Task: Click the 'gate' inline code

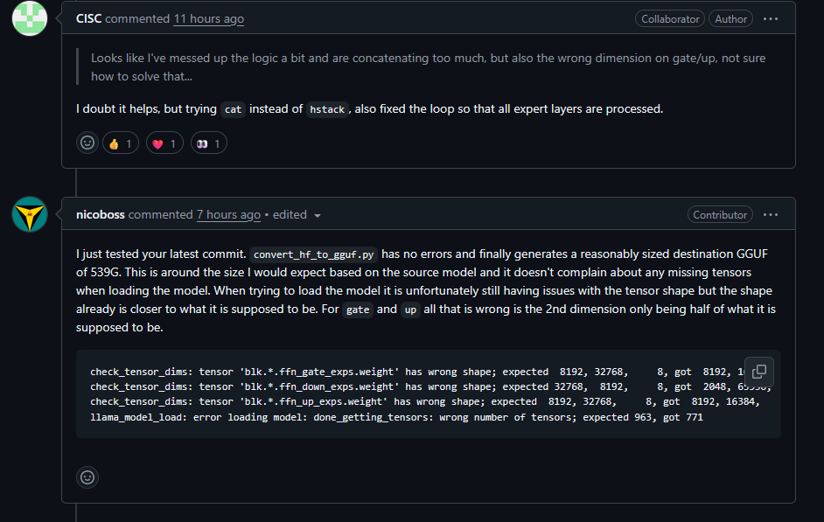Action: point(358,310)
